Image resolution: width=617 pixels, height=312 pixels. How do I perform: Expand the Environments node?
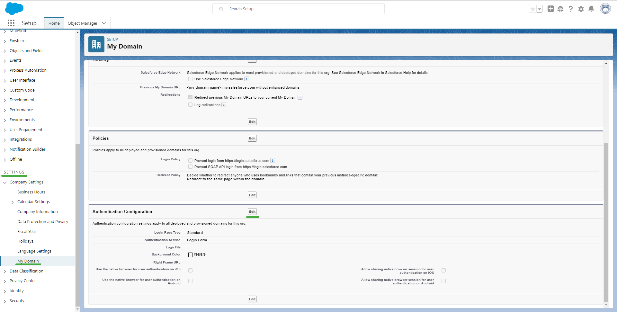coord(5,120)
